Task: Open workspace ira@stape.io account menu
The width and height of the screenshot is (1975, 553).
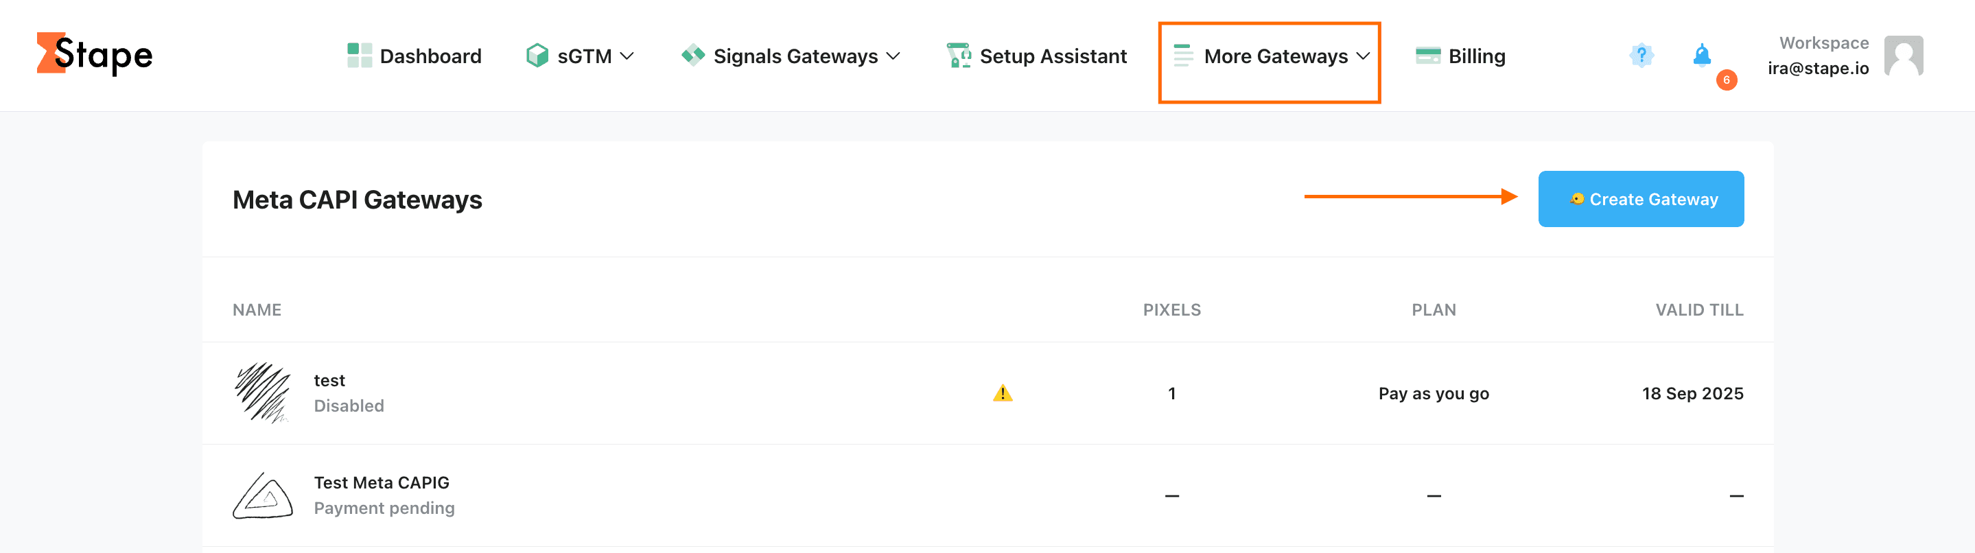Action: [1817, 56]
